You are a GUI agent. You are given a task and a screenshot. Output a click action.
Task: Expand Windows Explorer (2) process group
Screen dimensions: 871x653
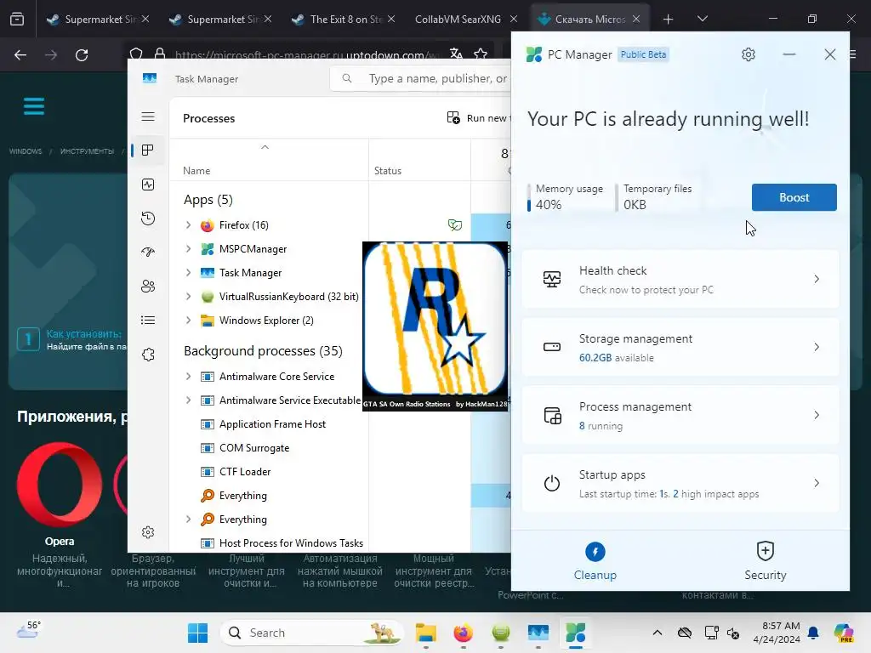(188, 321)
